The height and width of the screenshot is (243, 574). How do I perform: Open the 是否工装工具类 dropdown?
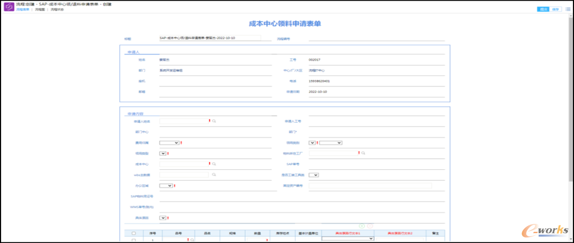314,175
